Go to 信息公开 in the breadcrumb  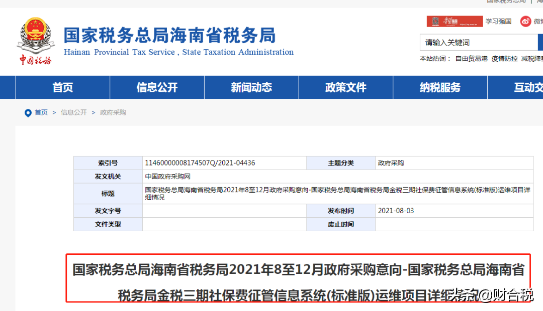pos(74,113)
